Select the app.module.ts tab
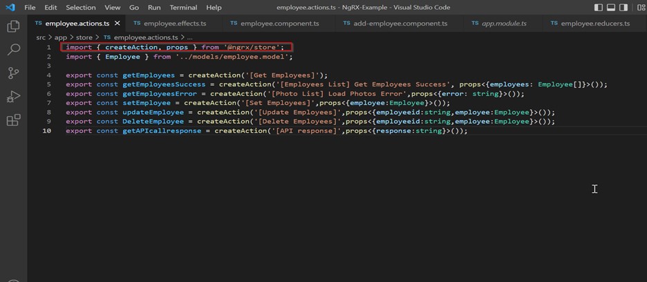The width and height of the screenshot is (647, 282). [x=503, y=23]
